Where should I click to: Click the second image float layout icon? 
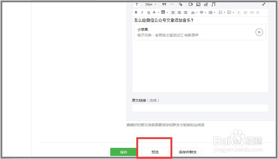click(245, 13)
